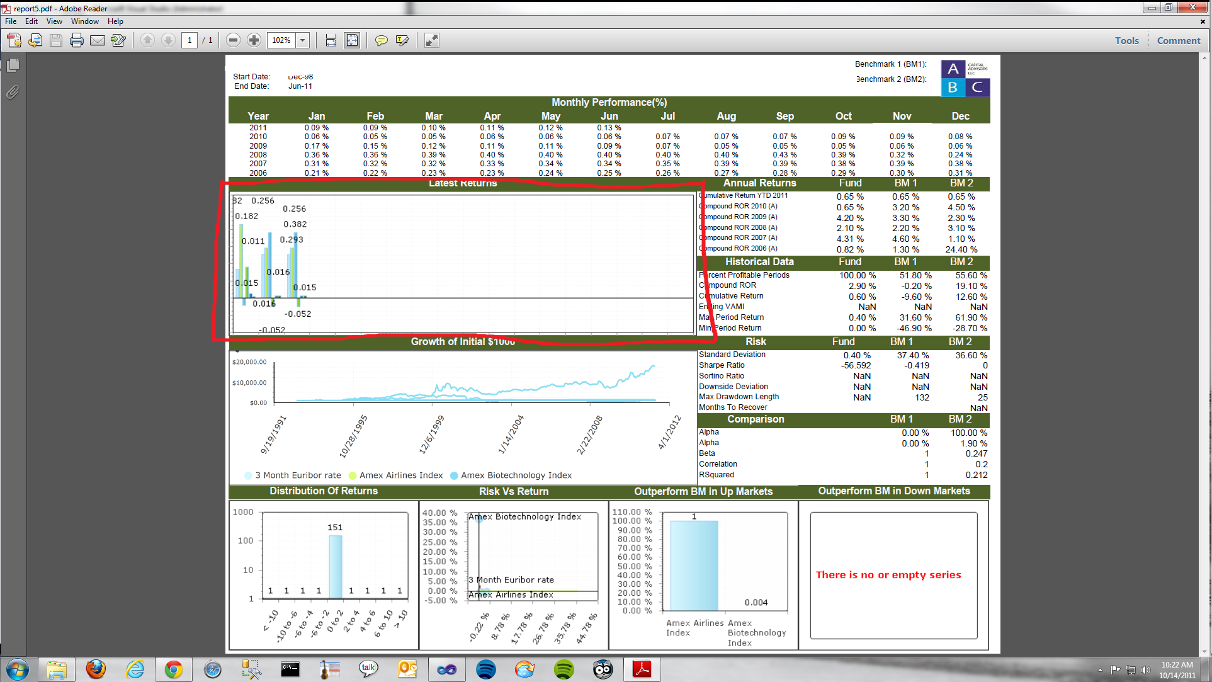Image resolution: width=1212 pixels, height=682 pixels.
Task: Toggle fit one full page view
Action: (x=352, y=41)
